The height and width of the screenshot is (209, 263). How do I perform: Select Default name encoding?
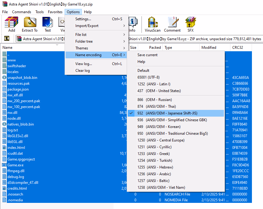[x=176, y=71]
